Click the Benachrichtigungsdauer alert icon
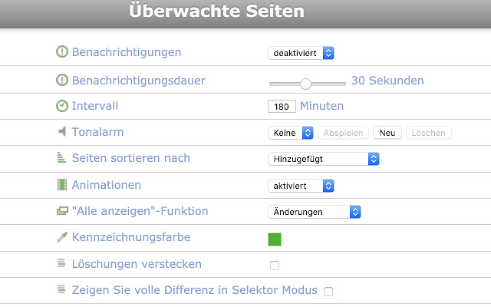The height and width of the screenshot is (307, 491). [62, 80]
